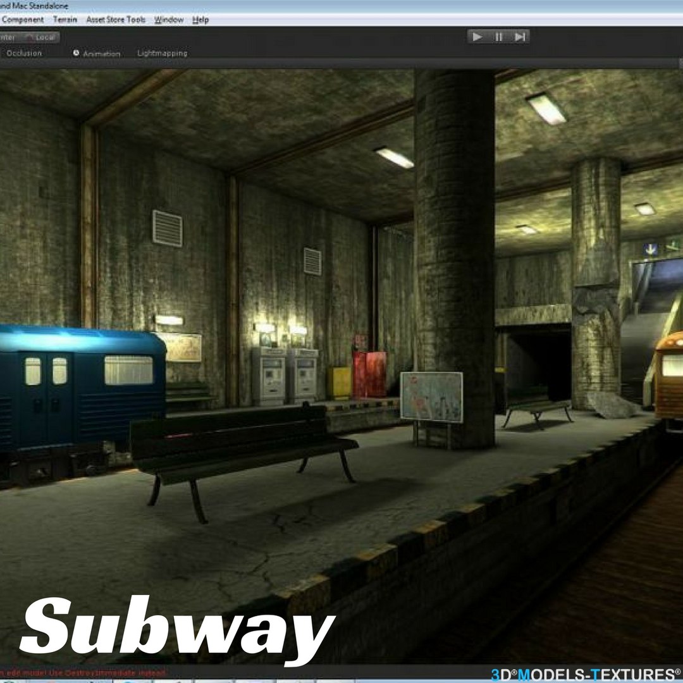
Task: Open the Asset Store Tools menu
Action: click(x=116, y=20)
